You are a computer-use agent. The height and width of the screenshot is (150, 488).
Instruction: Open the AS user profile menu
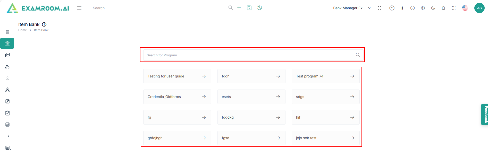tap(479, 8)
